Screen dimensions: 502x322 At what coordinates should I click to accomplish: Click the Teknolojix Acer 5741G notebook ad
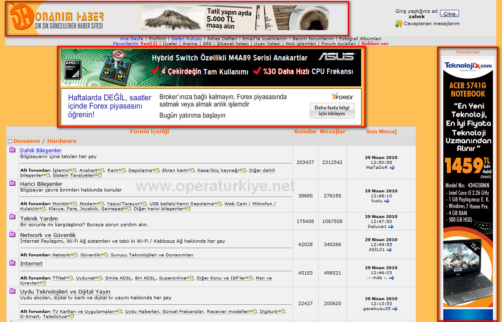[x=468, y=184]
